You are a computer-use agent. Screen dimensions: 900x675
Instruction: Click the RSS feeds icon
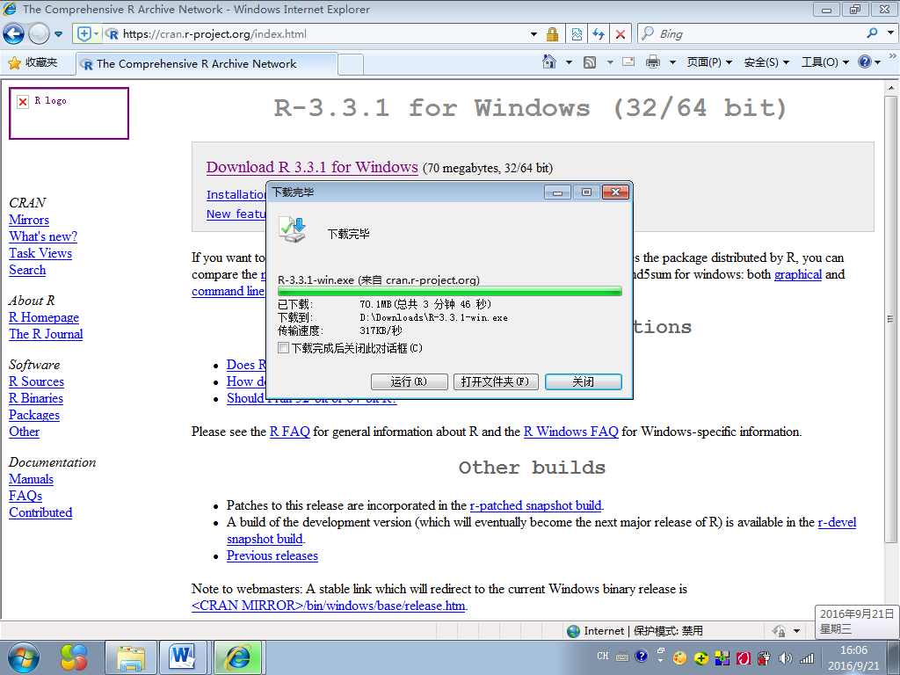click(x=590, y=62)
